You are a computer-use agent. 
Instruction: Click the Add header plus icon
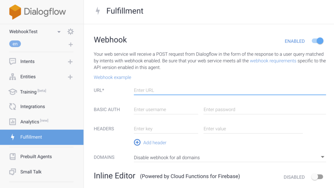point(137,143)
